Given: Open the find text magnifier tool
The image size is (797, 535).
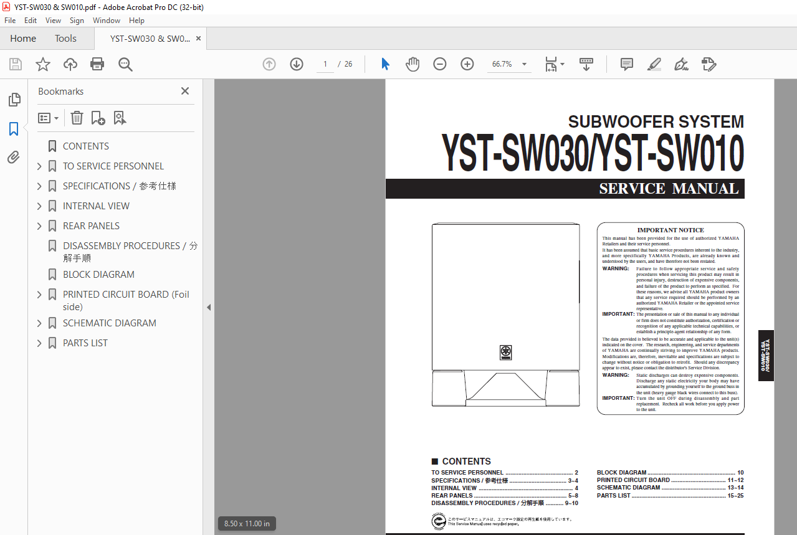Looking at the screenshot, I should tap(125, 64).
